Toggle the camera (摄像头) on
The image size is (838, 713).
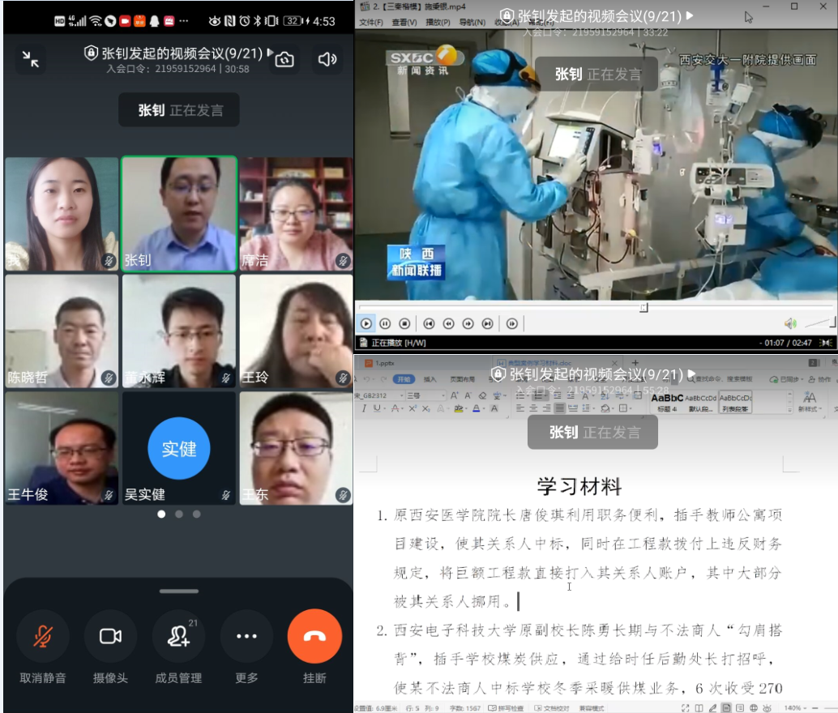[x=110, y=636]
